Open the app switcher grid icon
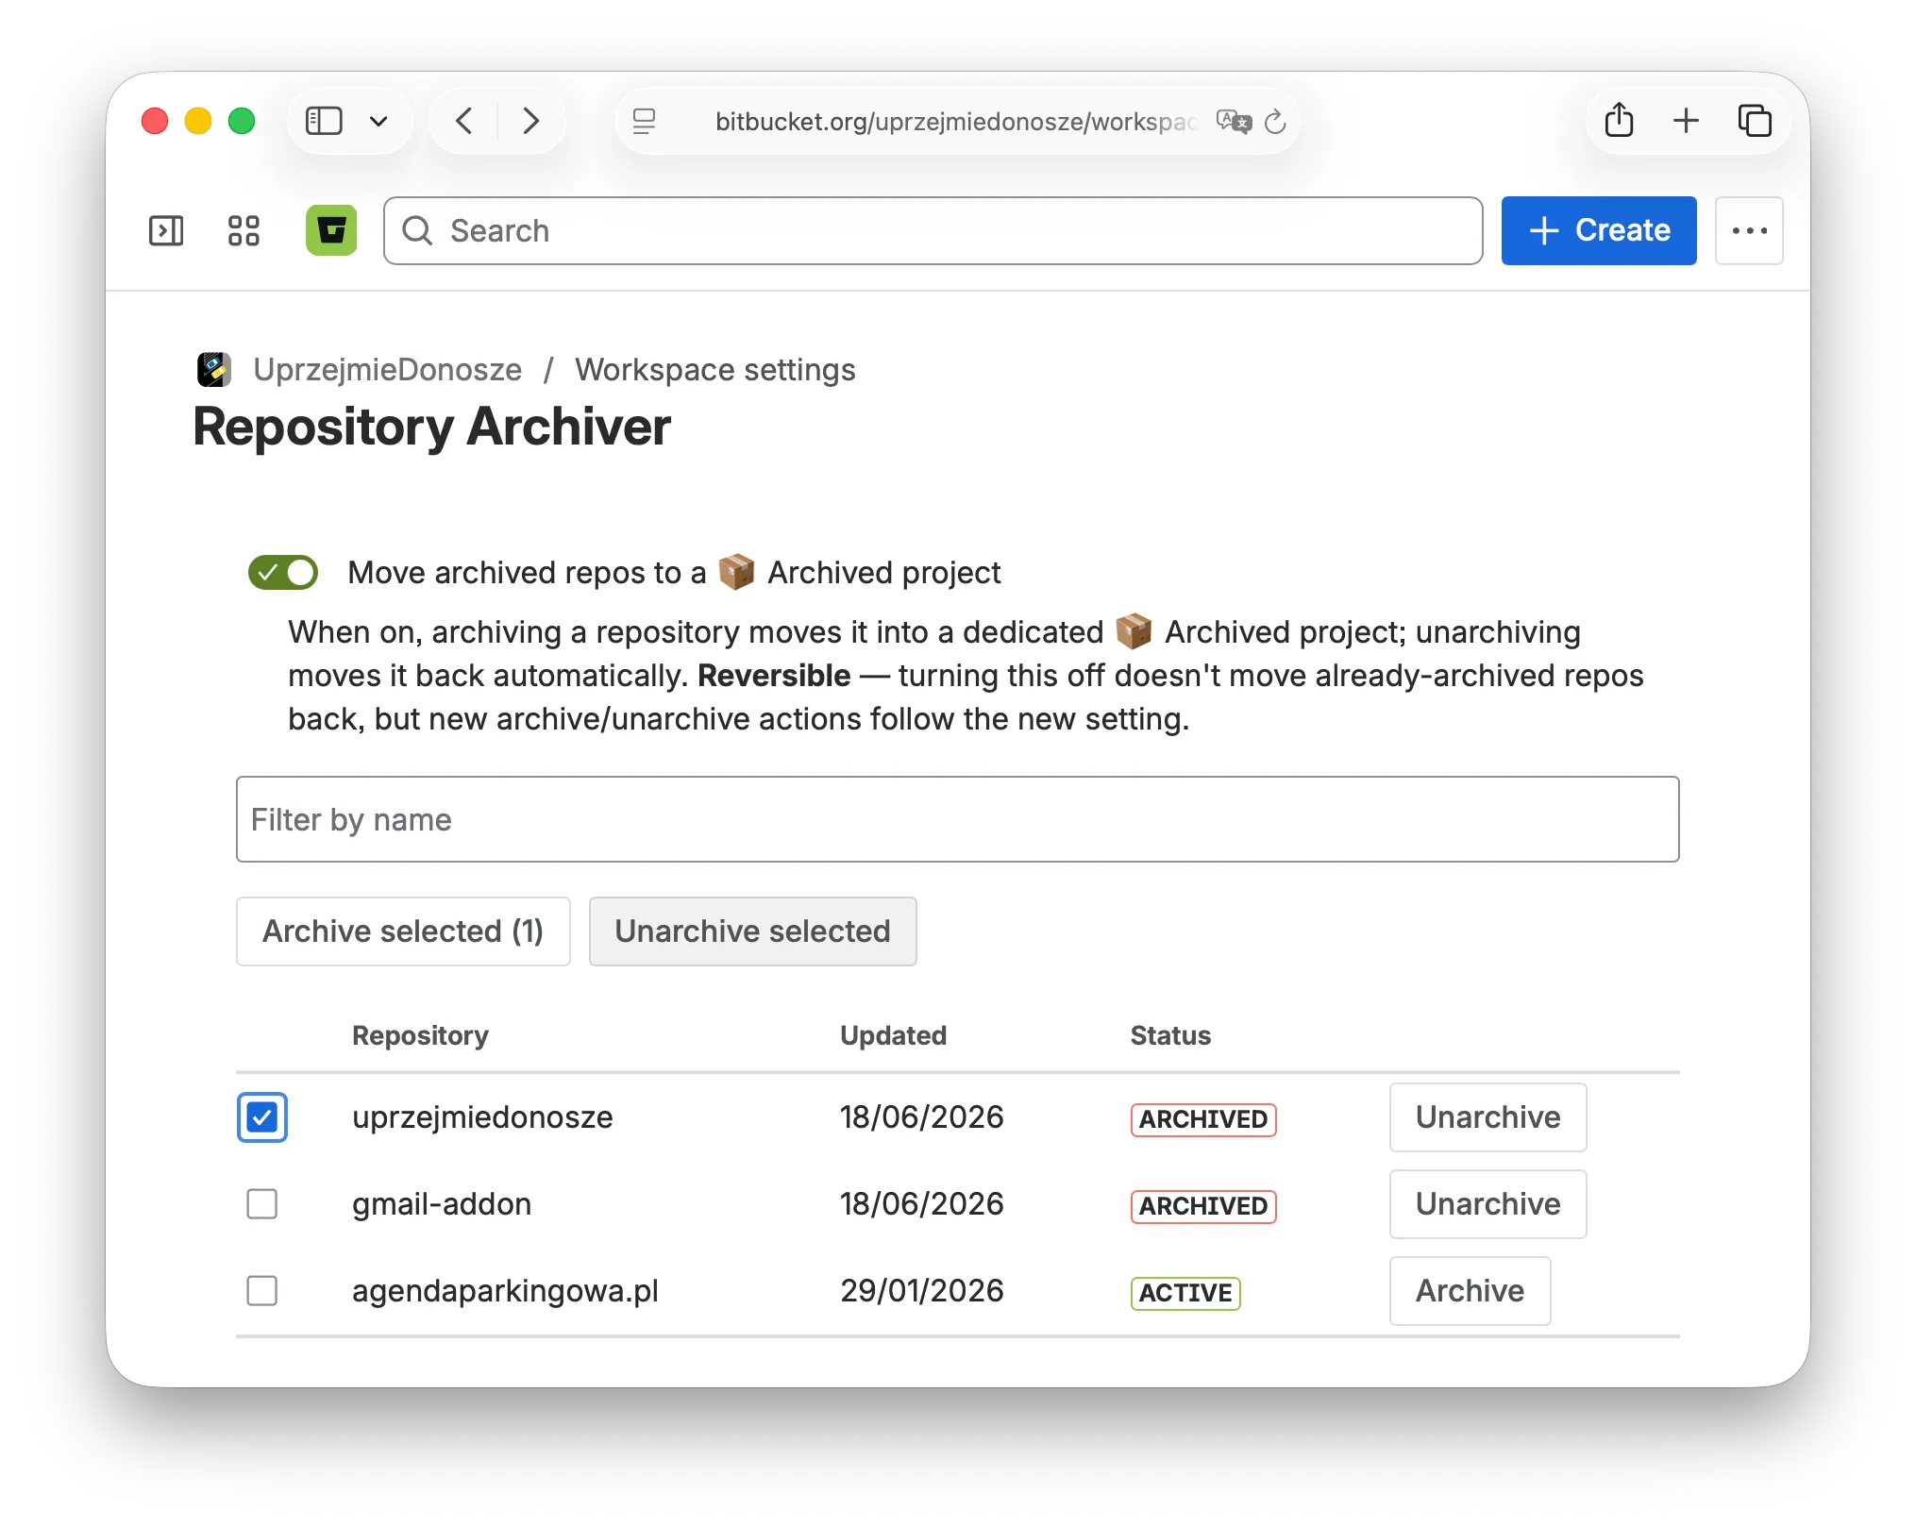The width and height of the screenshot is (1916, 1527). click(244, 230)
